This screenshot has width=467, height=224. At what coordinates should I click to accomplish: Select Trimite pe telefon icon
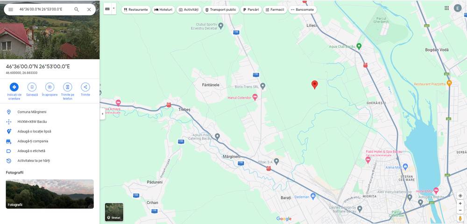[x=68, y=87]
